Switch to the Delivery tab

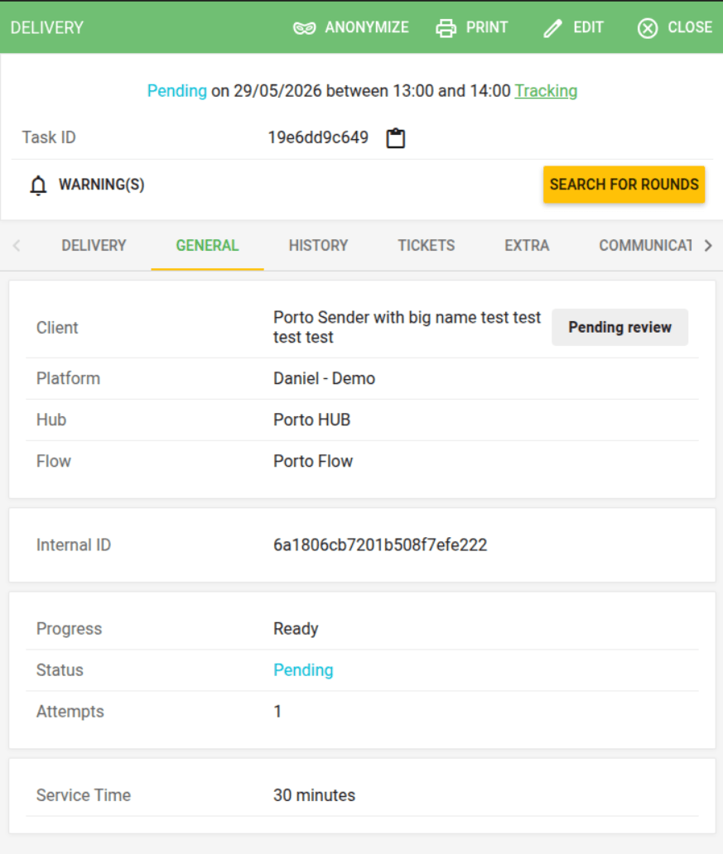[x=94, y=246]
